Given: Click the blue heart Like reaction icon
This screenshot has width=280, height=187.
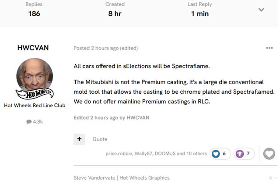Looking at the screenshot, I should 216,154.
